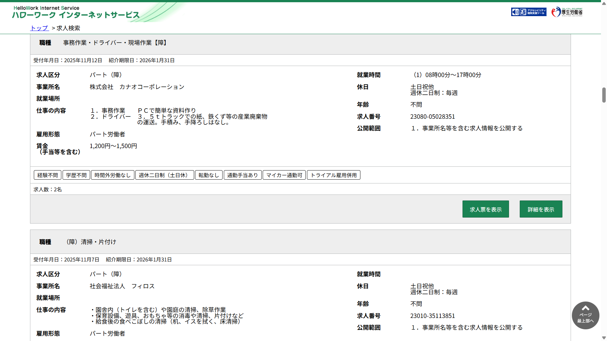This screenshot has width=607, height=341.
Task: Click the 時間外労働なし tag
Action: tap(113, 175)
